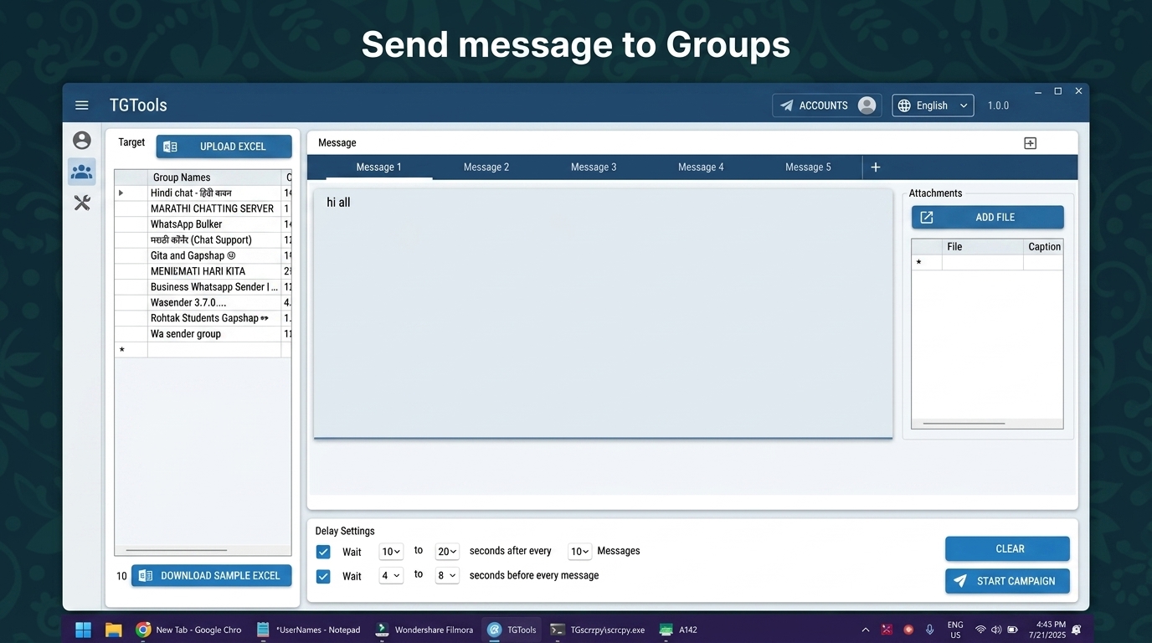Open notification bell in system tray
1152x643 pixels.
pos(1077,630)
